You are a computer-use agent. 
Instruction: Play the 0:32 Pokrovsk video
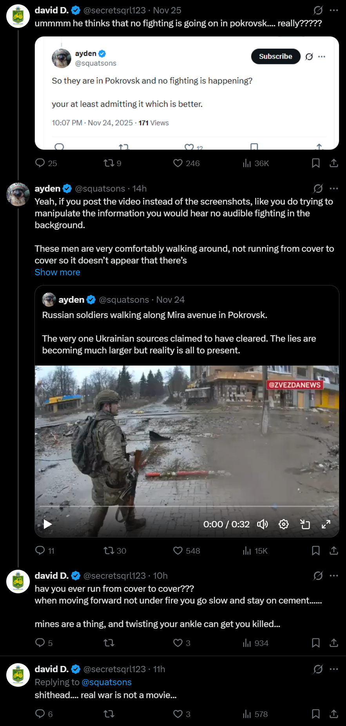48,524
